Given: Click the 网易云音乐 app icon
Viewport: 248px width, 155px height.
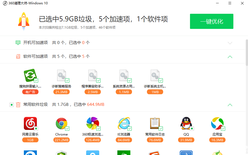Looking at the screenshot, I should click(30, 123).
